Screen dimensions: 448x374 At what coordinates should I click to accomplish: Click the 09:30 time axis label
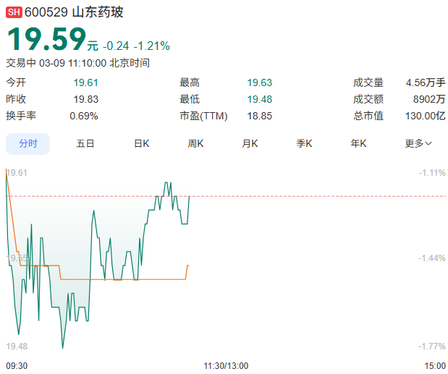(x=17, y=366)
